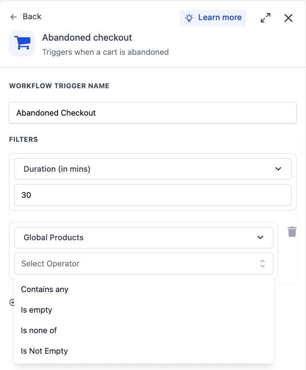Image resolution: width=306 pixels, height=370 pixels.
Task: Expand the panel with the expand arrows icon
Action: click(265, 18)
